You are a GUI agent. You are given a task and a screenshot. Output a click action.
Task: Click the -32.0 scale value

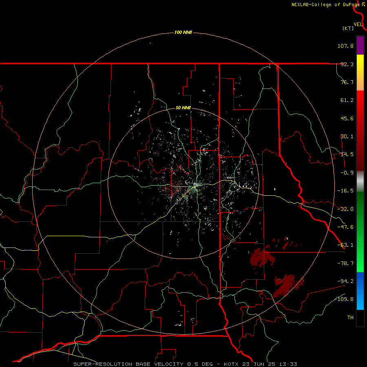[345, 209]
